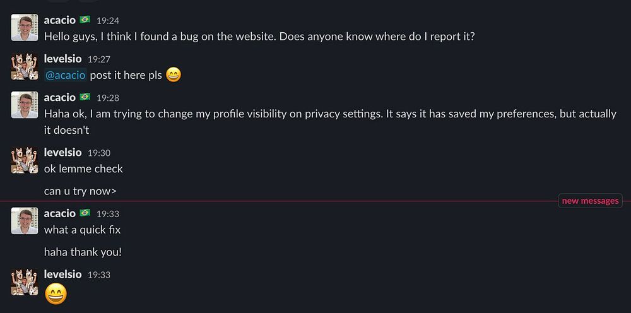Click the grinning emoji after "post it here pls"
The height and width of the screenshot is (313, 631).
click(173, 75)
